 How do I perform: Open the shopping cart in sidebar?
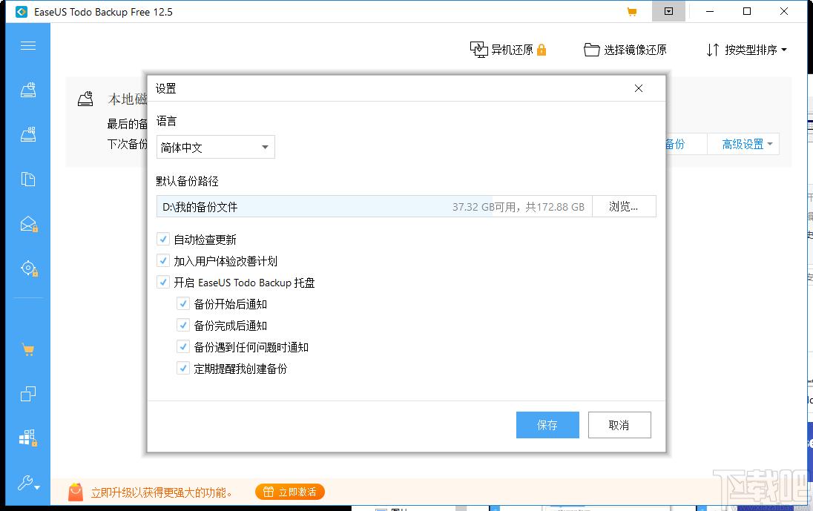[x=28, y=350]
